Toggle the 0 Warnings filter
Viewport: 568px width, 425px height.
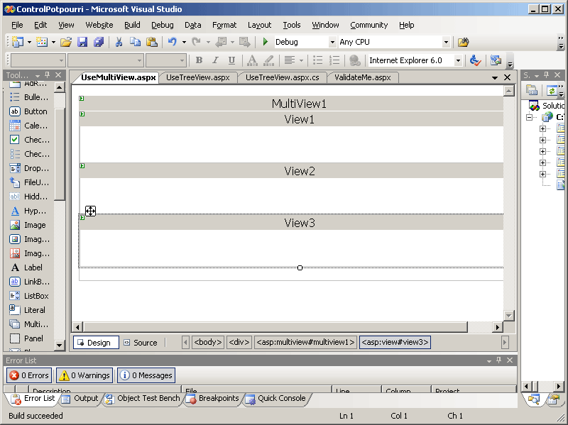(x=84, y=375)
